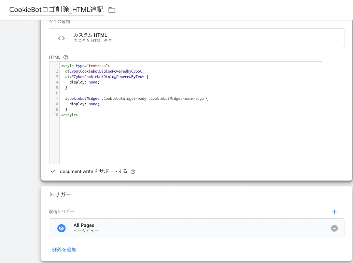The width and height of the screenshot is (353, 263).
Task: Click code line 1 with style type="text/css"
Action: tap(85, 66)
